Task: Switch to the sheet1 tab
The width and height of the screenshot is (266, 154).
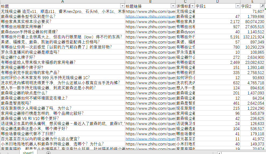Action: [28, 153]
